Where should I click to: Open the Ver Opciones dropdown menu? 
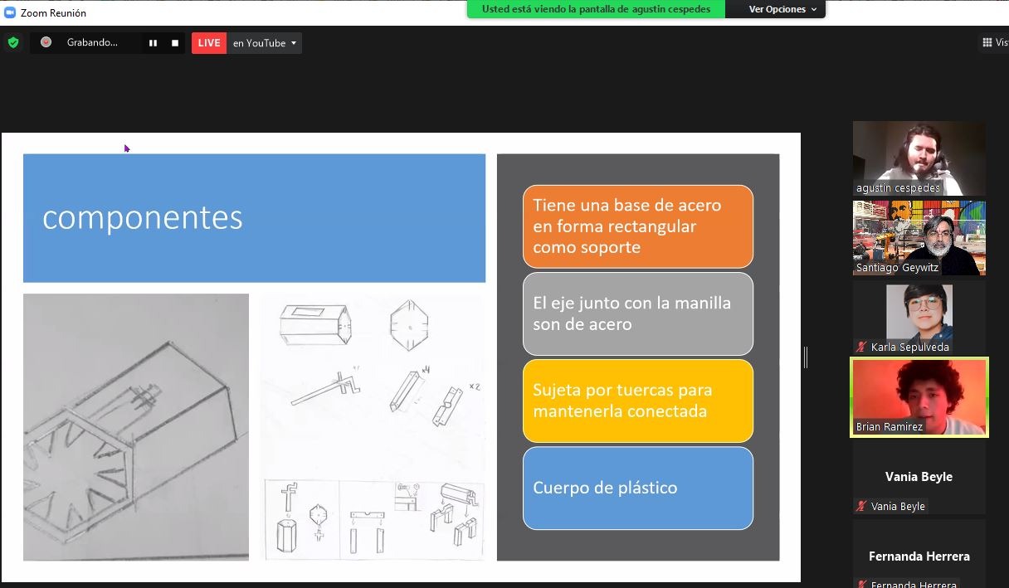point(782,9)
